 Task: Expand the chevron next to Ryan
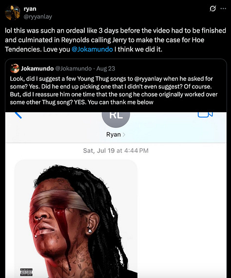(124, 135)
